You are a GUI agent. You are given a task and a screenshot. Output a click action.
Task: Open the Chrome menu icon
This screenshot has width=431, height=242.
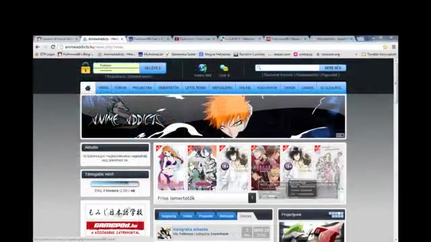(393, 47)
